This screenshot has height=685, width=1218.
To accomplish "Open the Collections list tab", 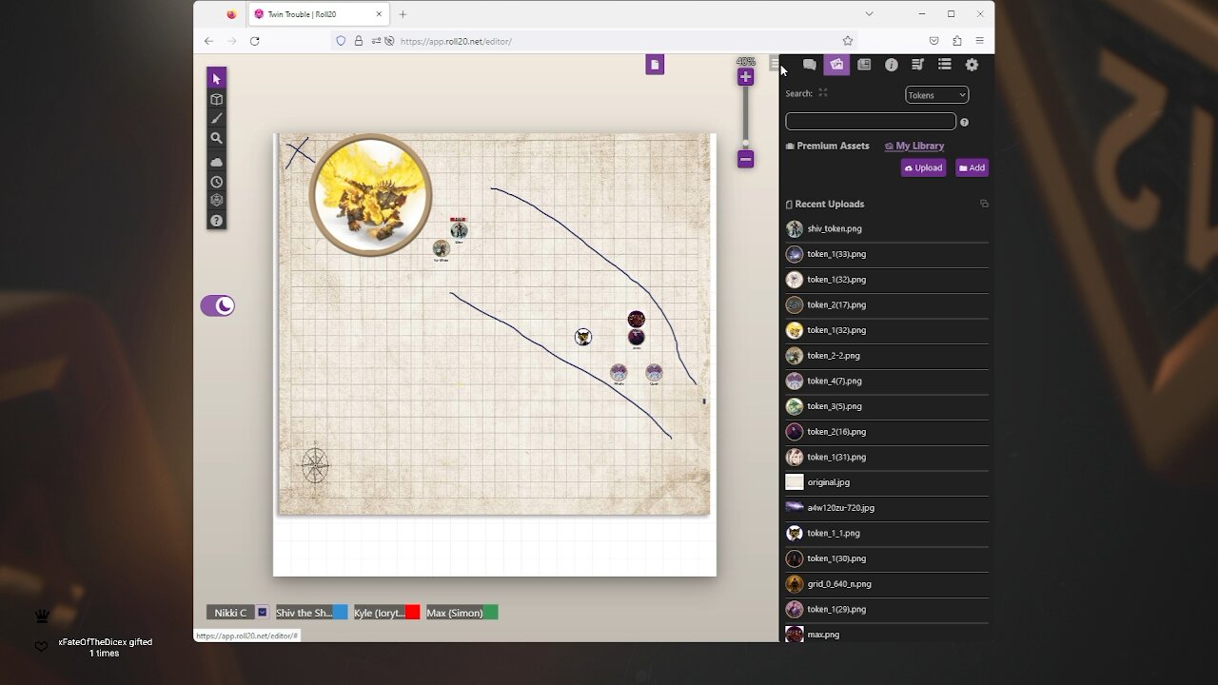I will (944, 65).
